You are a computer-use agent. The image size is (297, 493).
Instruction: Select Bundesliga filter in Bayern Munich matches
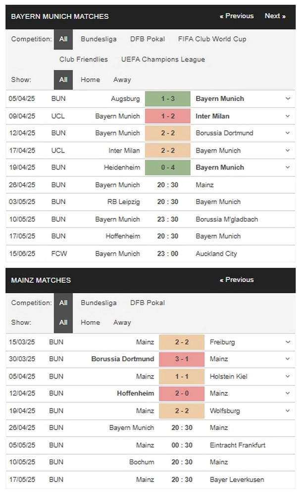pyautogui.click(x=99, y=39)
